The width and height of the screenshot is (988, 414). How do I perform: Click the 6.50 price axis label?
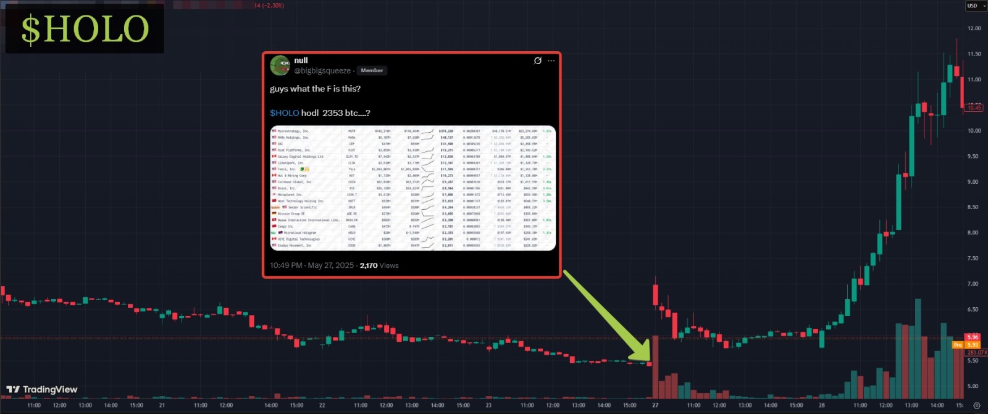(x=973, y=310)
